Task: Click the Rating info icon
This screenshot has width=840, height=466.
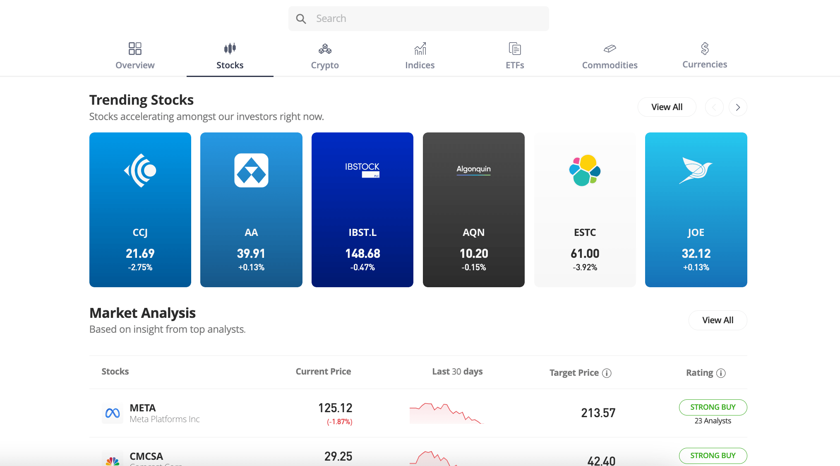Action: pyautogui.click(x=721, y=373)
